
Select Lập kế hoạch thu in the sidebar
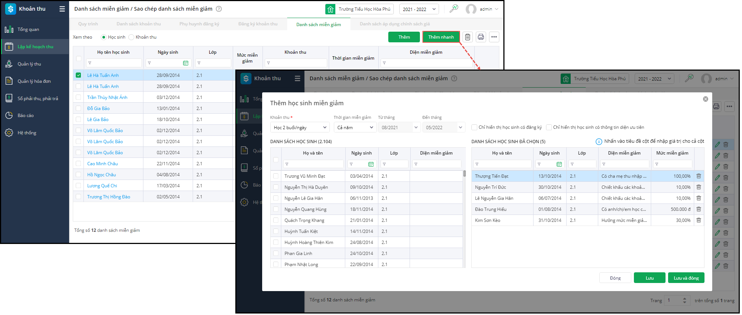[x=35, y=47]
